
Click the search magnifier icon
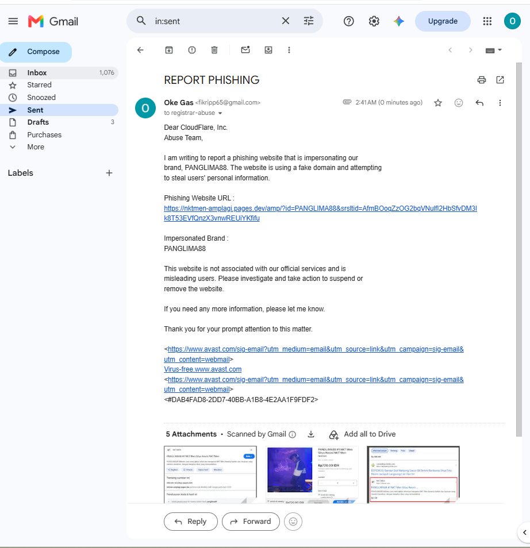coord(141,21)
